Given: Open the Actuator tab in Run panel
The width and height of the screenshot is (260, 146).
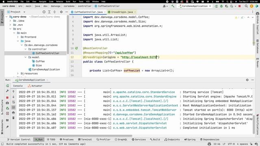Looking at the screenshot, I should point(35,86).
